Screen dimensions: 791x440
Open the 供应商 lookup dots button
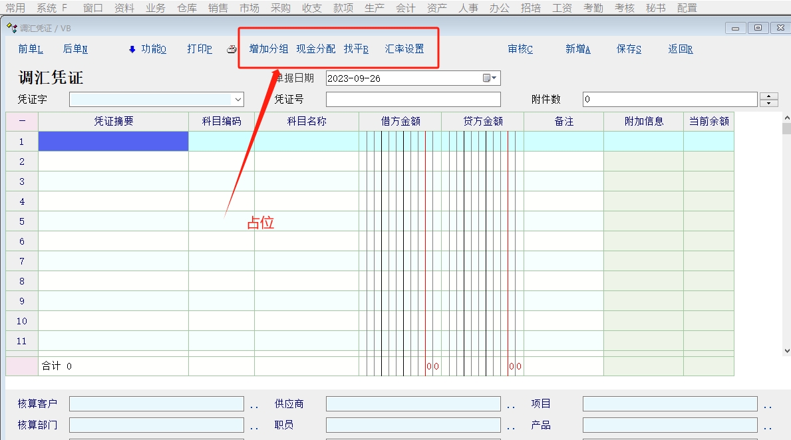pos(511,405)
